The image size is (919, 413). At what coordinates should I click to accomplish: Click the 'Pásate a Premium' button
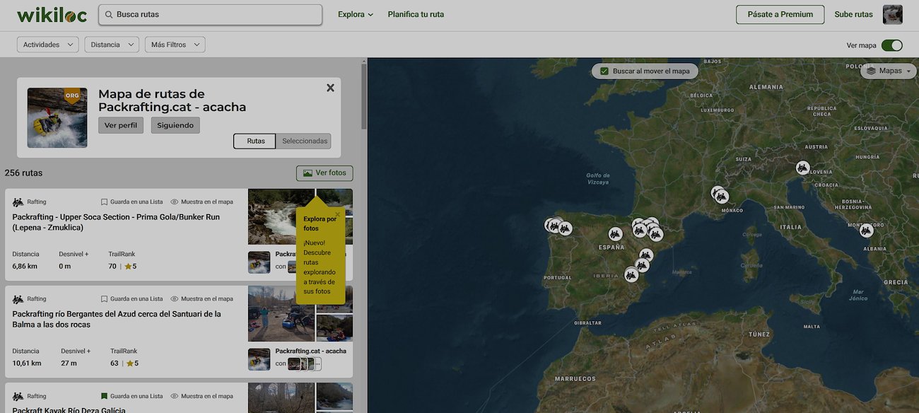[x=780, y=15]
